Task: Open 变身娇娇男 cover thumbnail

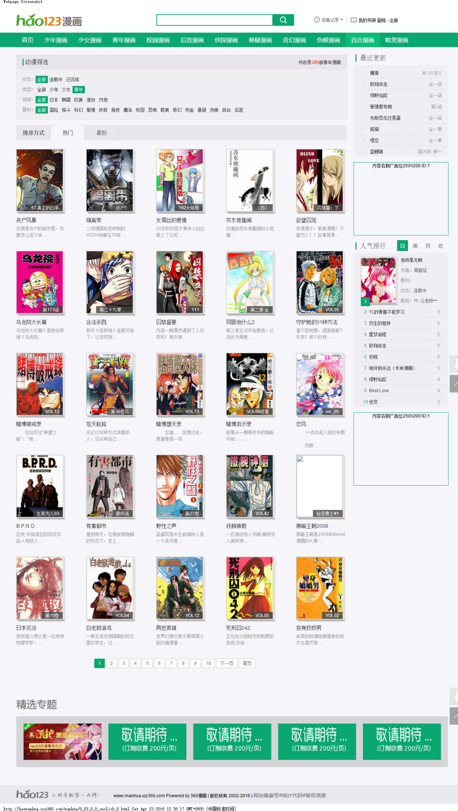Action: click(320, 588)
